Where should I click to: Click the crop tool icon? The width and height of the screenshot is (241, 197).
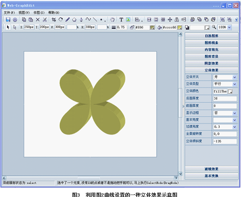click(x=54, y=20)
